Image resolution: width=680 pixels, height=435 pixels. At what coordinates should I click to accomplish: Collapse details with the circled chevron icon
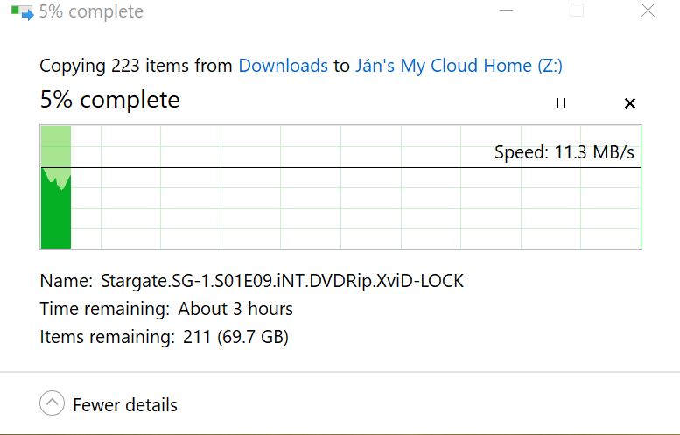[x=52, y=403]
